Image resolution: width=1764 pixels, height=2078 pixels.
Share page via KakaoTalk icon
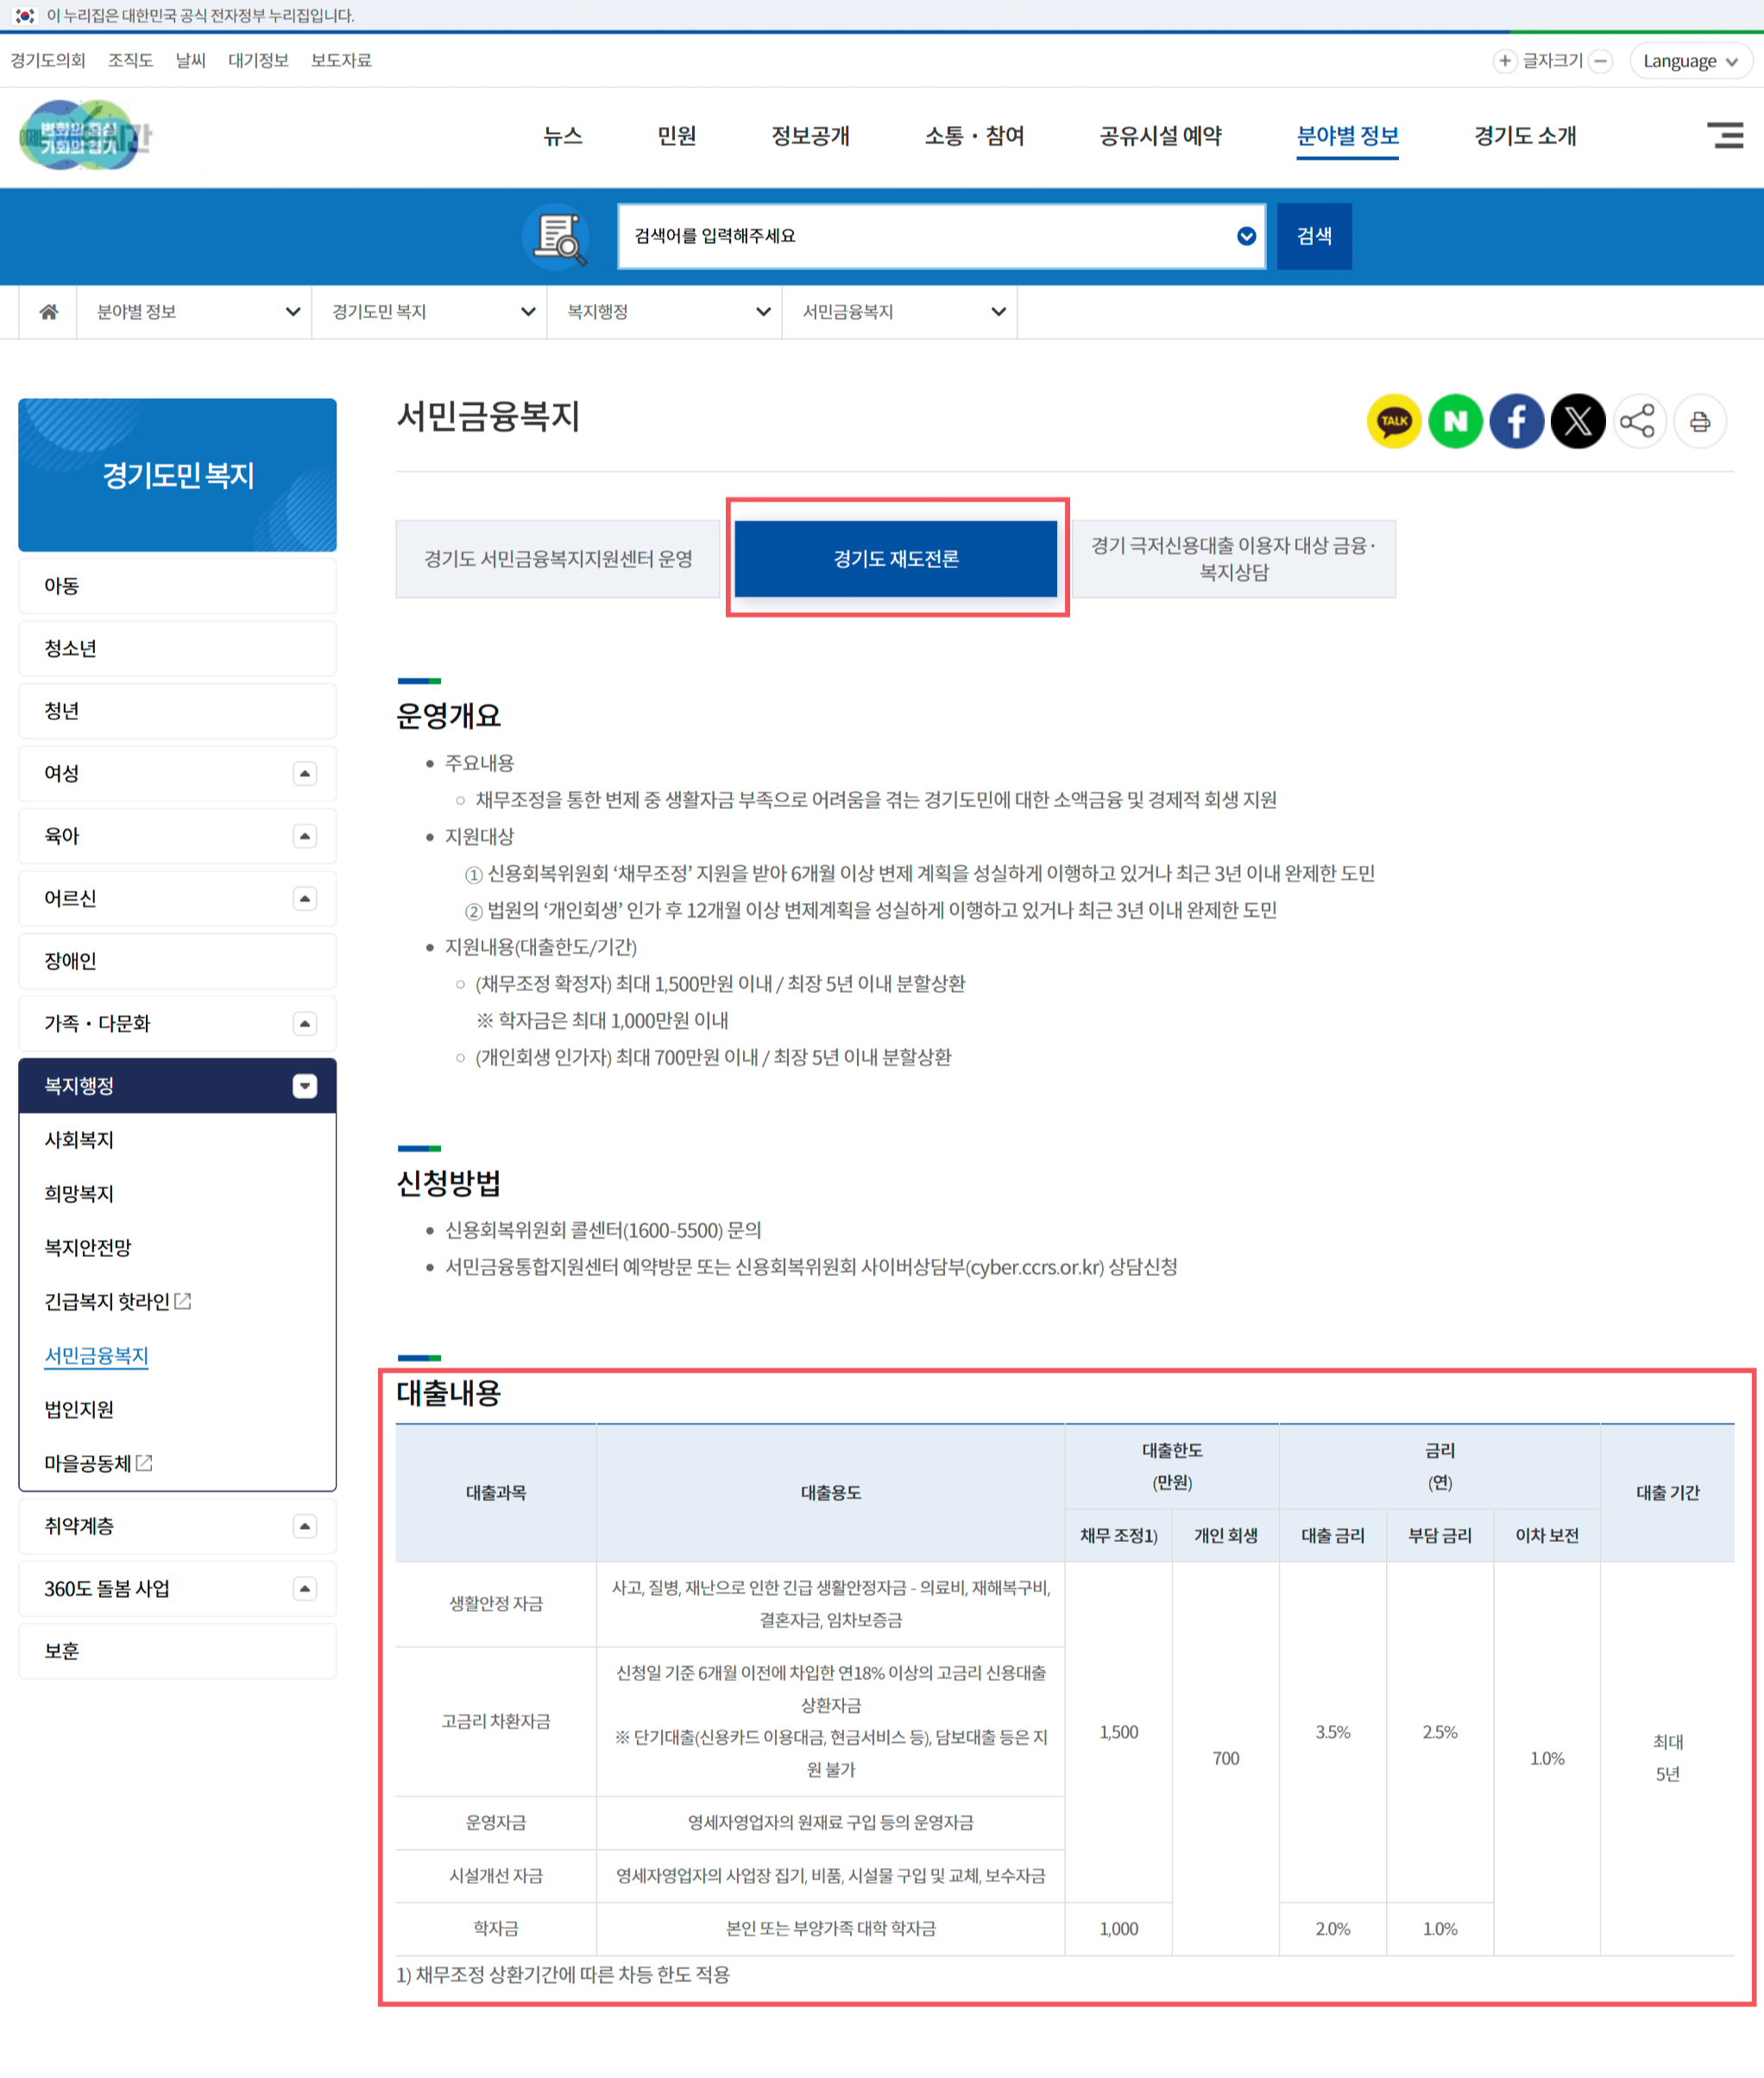pos(1393,421)
